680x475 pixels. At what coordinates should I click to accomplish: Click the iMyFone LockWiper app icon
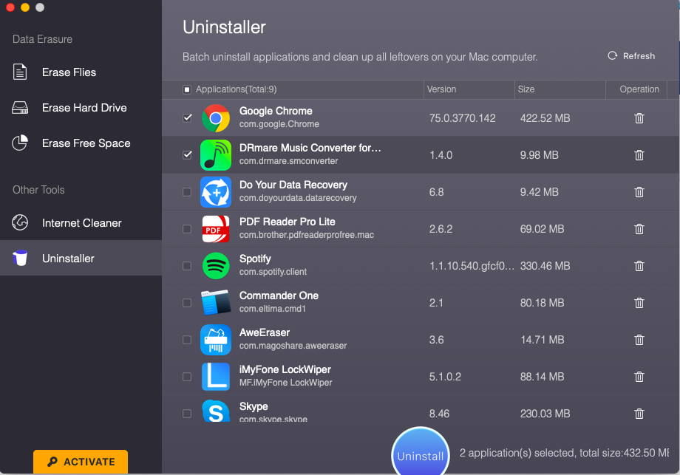(x=216, y=377)
